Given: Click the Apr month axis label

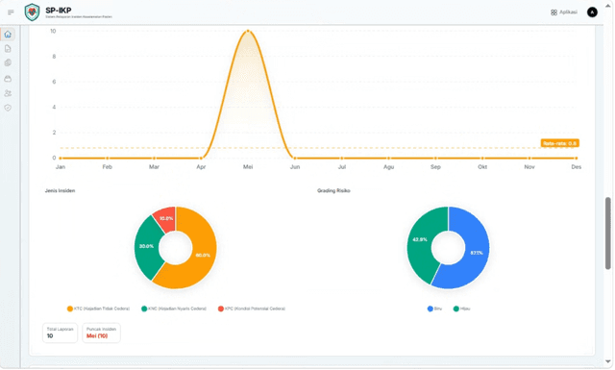Looking at the screenshot, I should pyautogui.click(x=201, y=167).
